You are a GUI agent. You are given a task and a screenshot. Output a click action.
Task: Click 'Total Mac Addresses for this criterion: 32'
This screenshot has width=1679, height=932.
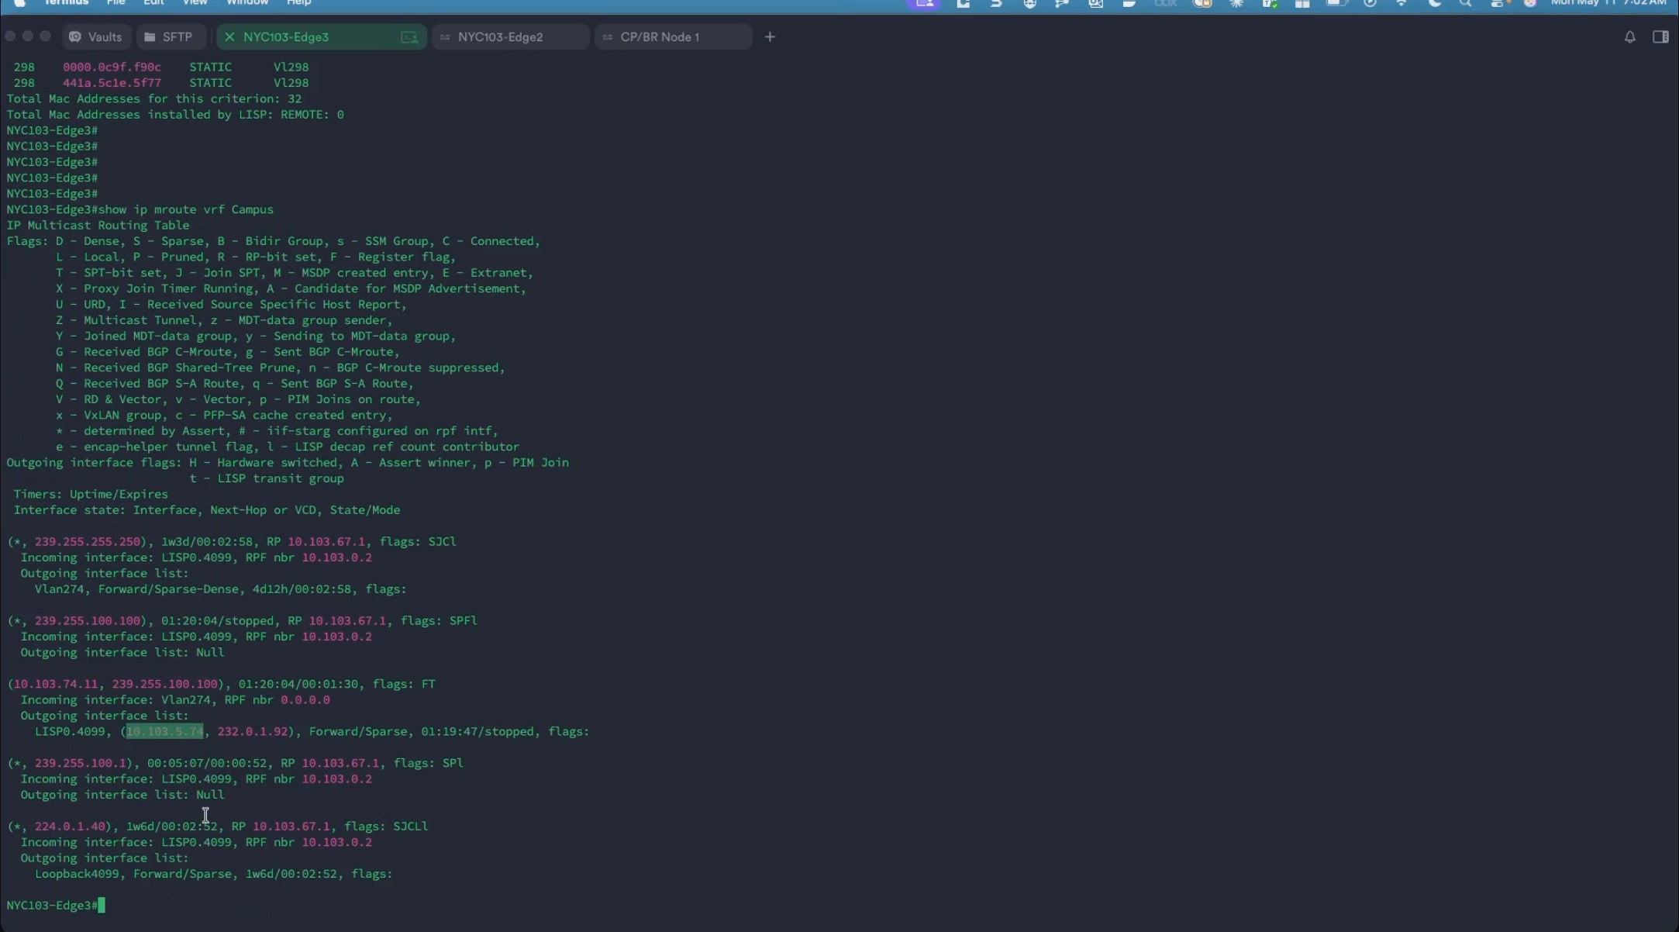click(x=154, y=98)
